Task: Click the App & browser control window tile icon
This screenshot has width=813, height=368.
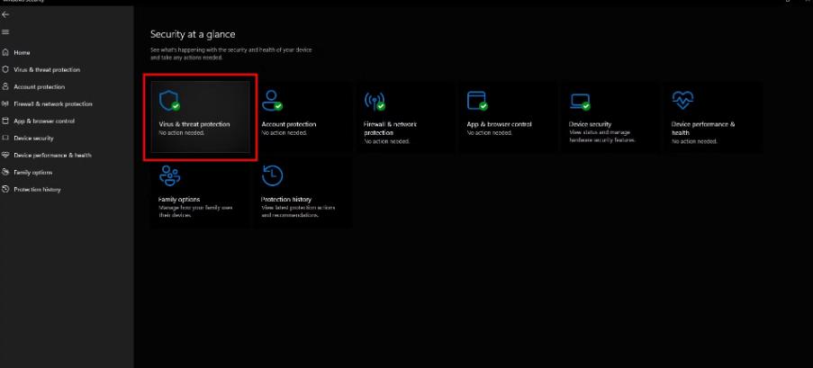Action: pos(477,101)
